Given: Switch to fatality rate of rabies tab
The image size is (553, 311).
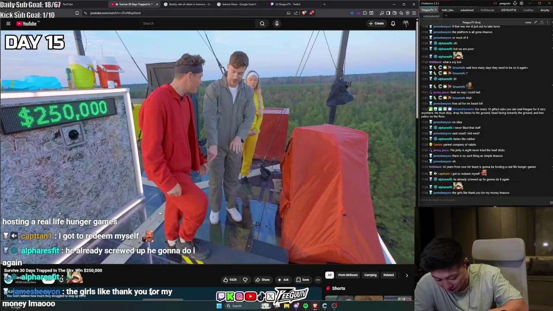Looking at the screenshot, I should point(188,4).
